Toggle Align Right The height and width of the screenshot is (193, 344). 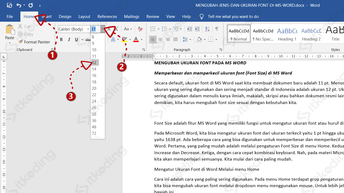(168, 40)
